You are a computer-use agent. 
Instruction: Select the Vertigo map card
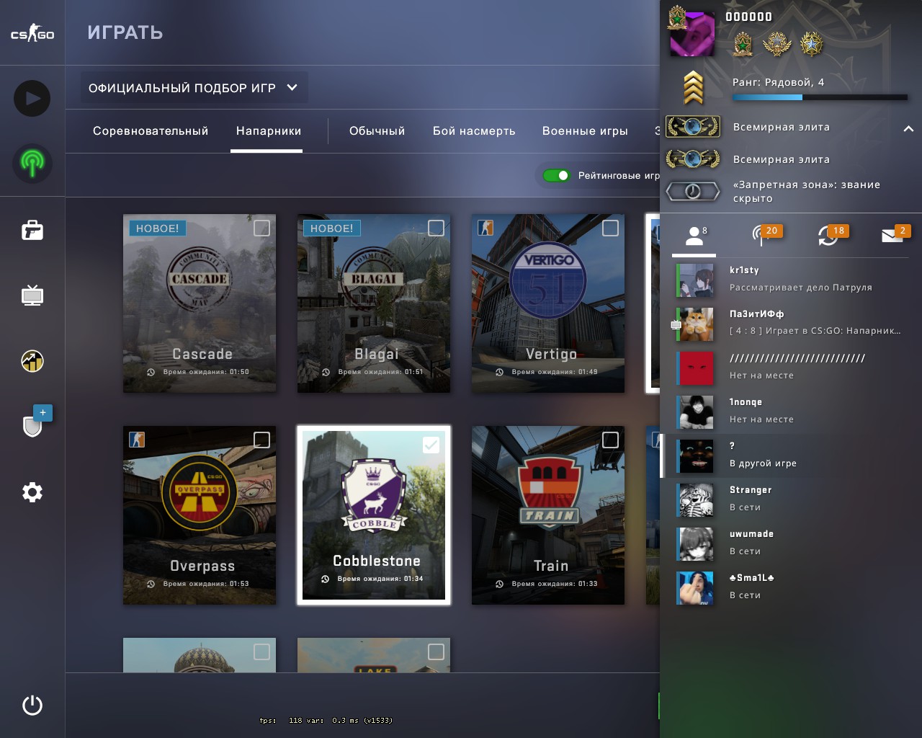[548, 303]
